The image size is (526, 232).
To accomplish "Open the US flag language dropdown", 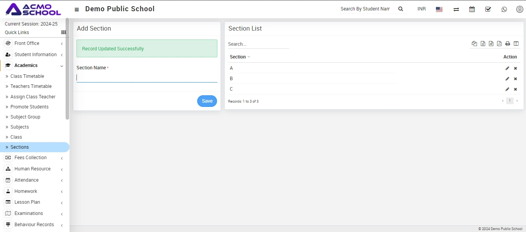I will (x=439, y=9).
